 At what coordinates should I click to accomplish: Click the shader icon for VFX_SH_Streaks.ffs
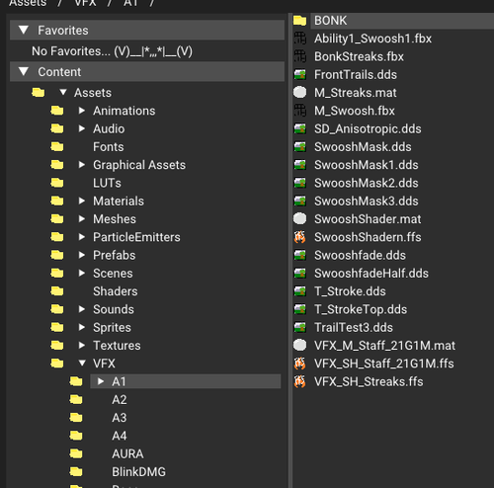coord(299,381)
